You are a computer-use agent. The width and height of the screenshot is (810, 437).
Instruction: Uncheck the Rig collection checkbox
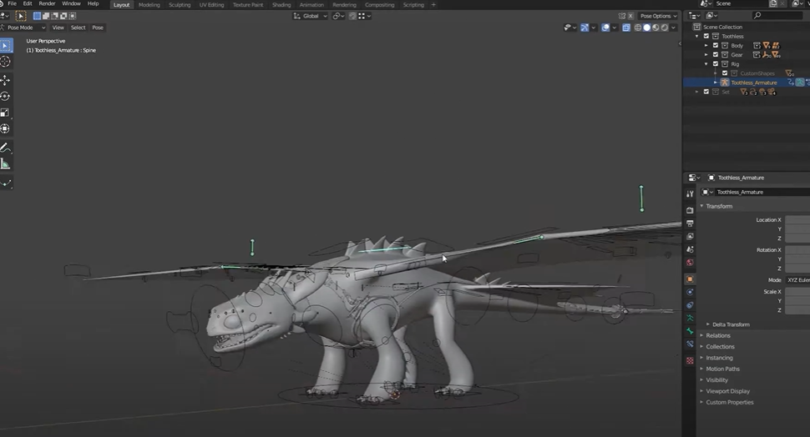pyautogui.click(x=716, y=64)
